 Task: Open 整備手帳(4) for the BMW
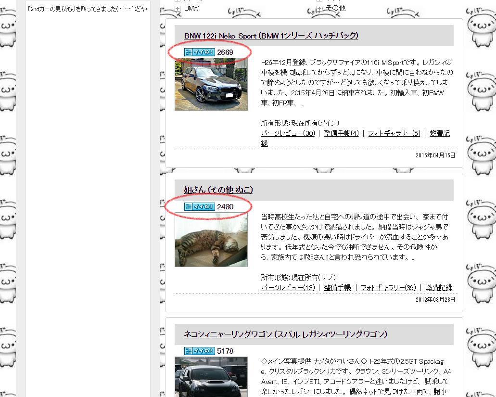point(341,133)
